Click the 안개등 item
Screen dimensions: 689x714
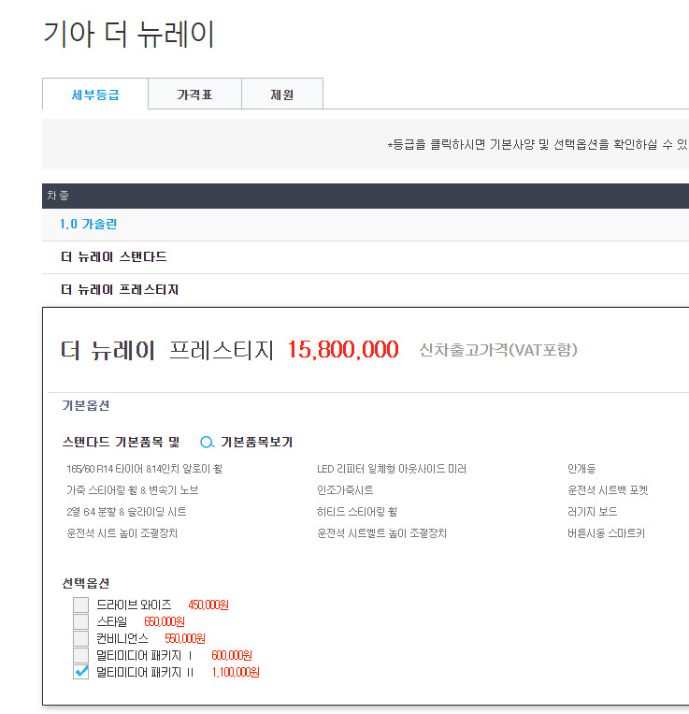click(581, 469)
